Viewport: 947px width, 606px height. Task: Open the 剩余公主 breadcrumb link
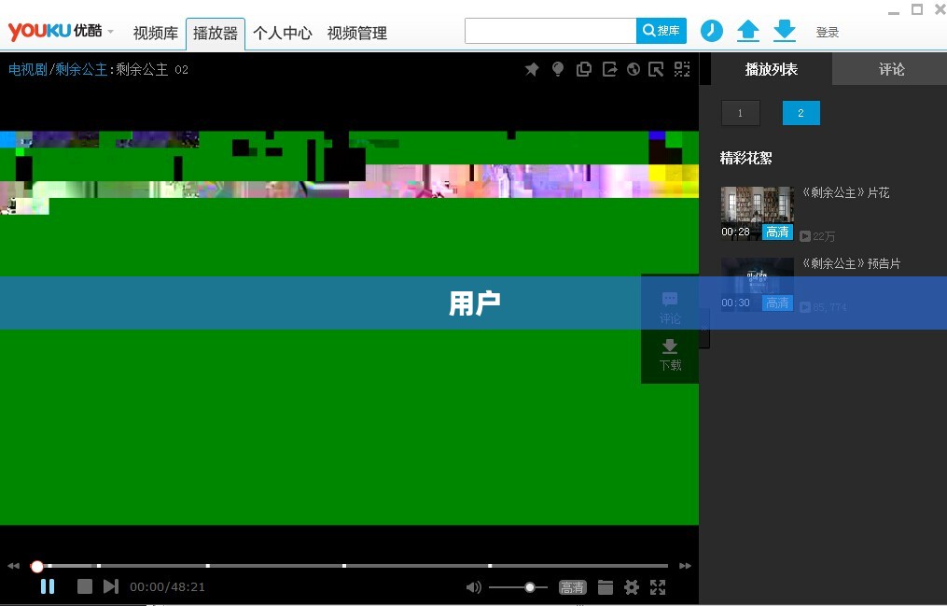pyautogui.click(x=81, y=69)
